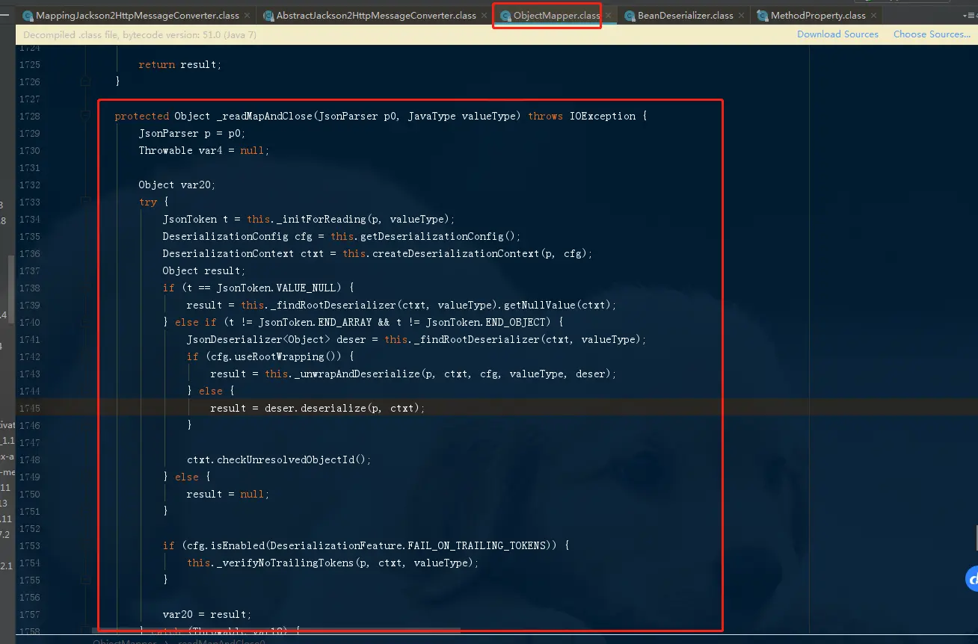This screenshot has width=978, height=644.
Task: Toggle fold marker at line 1726
Action: 86,81
